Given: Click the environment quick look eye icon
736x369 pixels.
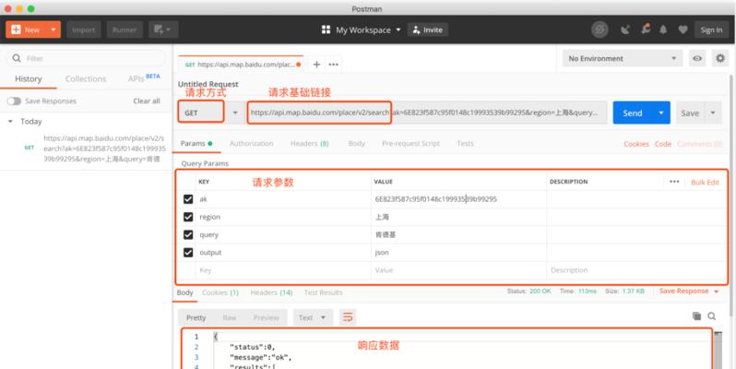Looking at the screenshot, I should point(697,58).
